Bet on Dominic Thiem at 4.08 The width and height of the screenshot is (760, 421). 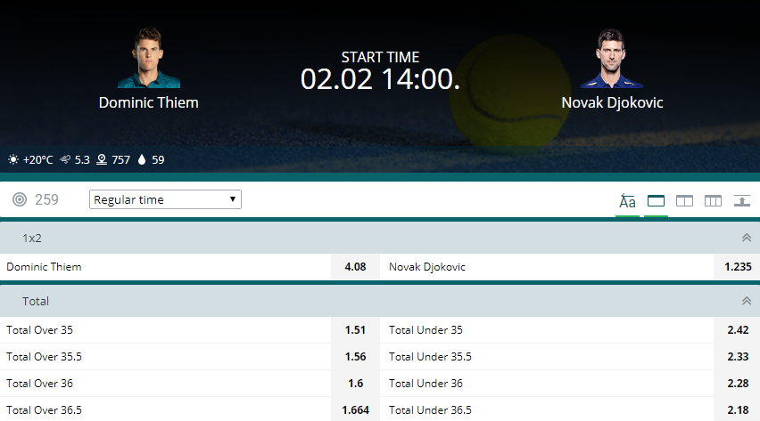[355, 267]
